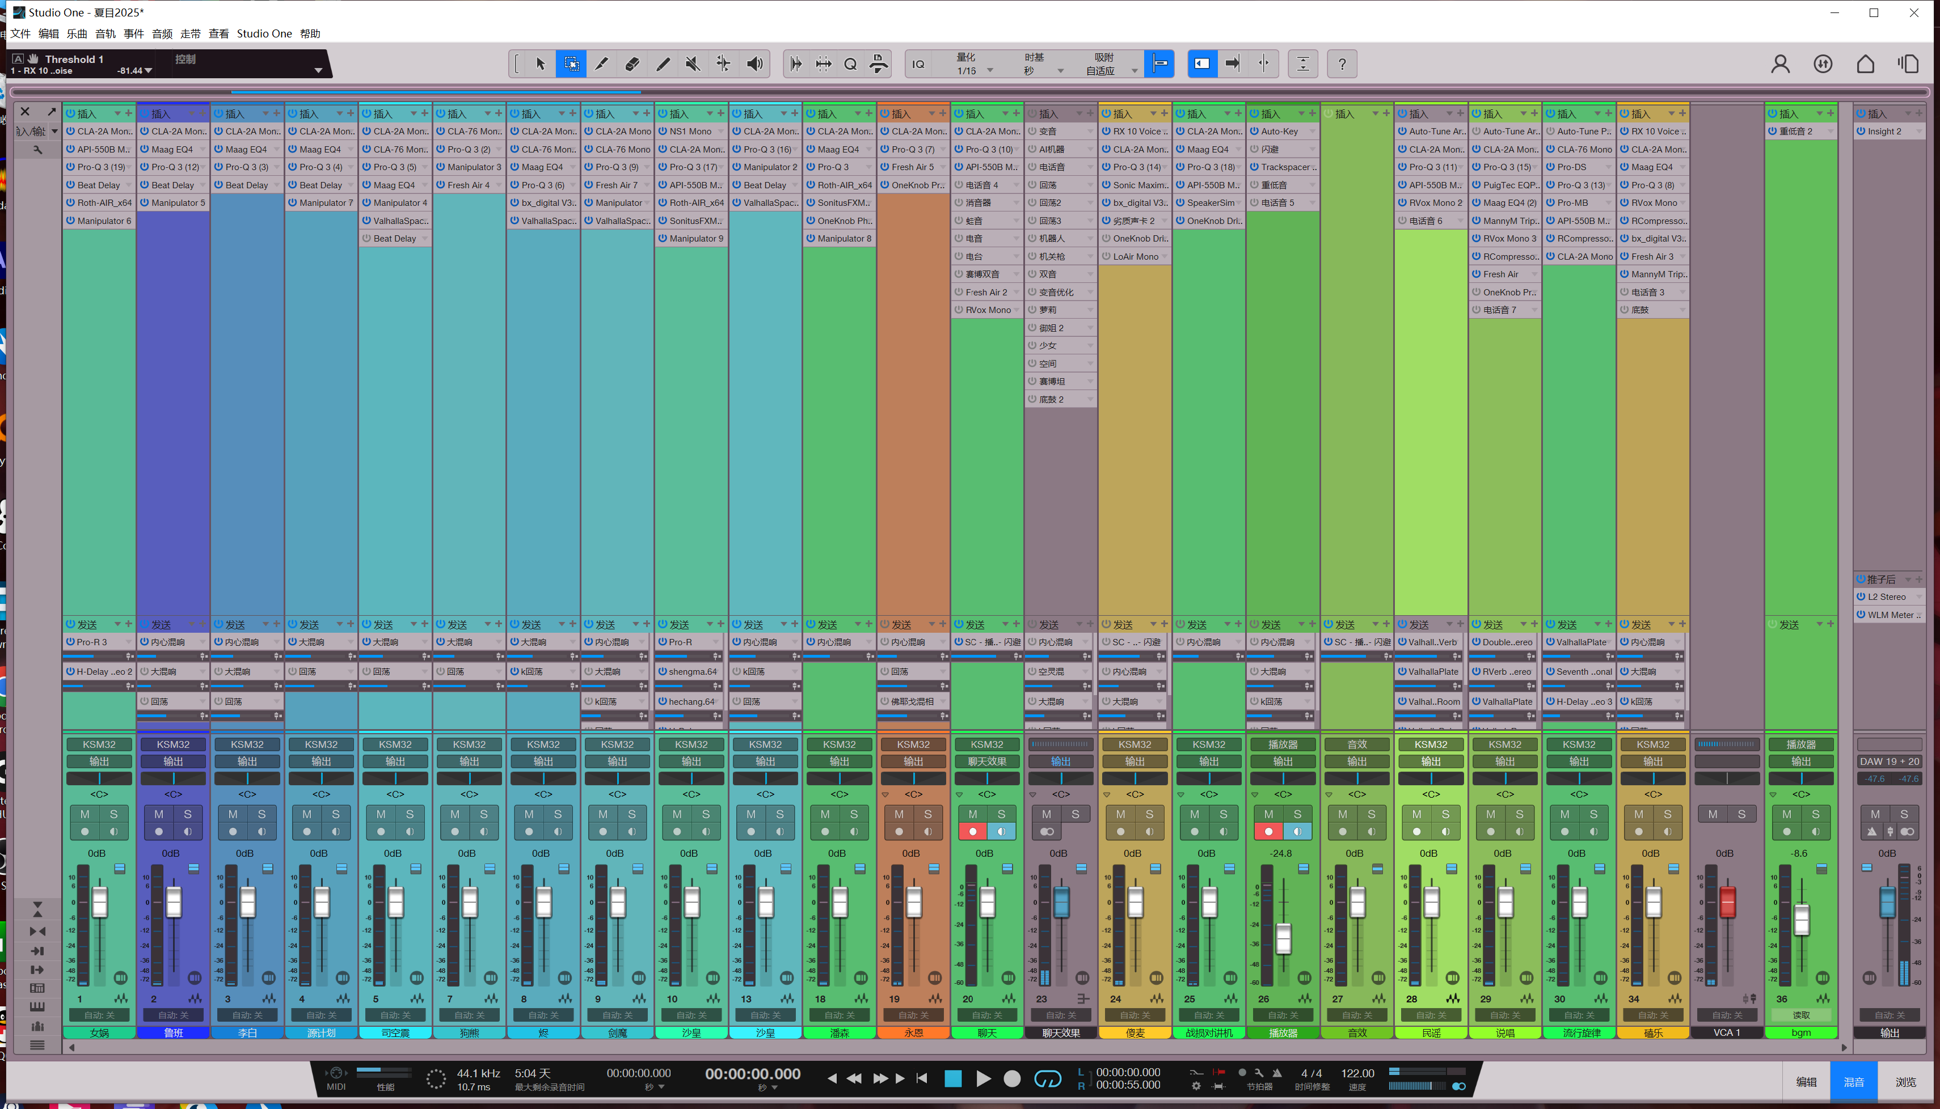Mute the VCA 1 channel
The image size is (1940, 1109).
(x=1712, y=814)
